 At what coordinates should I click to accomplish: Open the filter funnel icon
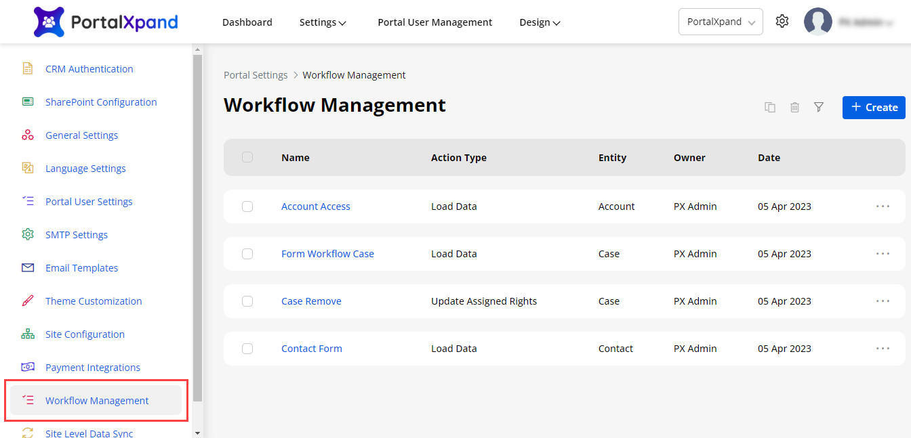(819, 107)
